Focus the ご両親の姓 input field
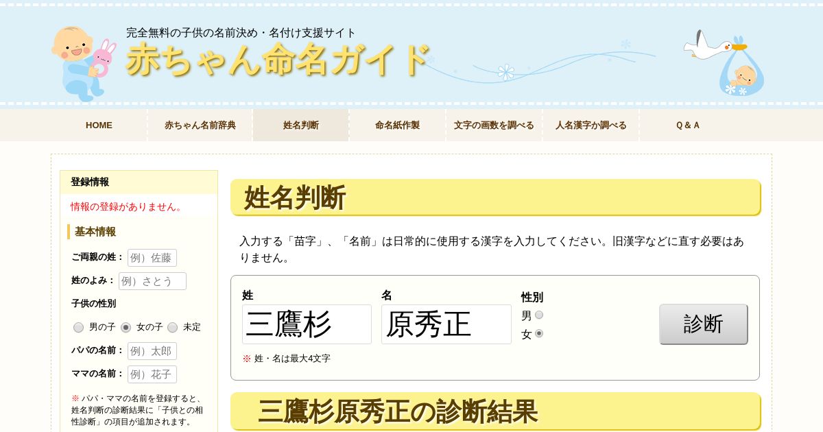Image resolution: width=823 pixels, height=432 pixels. (x=152, y=258)
